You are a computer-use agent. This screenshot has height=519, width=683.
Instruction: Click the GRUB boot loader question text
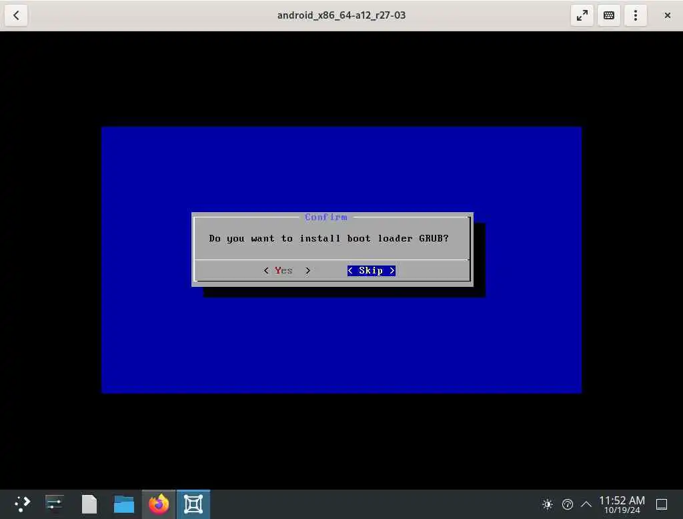(x=328, y=238)
